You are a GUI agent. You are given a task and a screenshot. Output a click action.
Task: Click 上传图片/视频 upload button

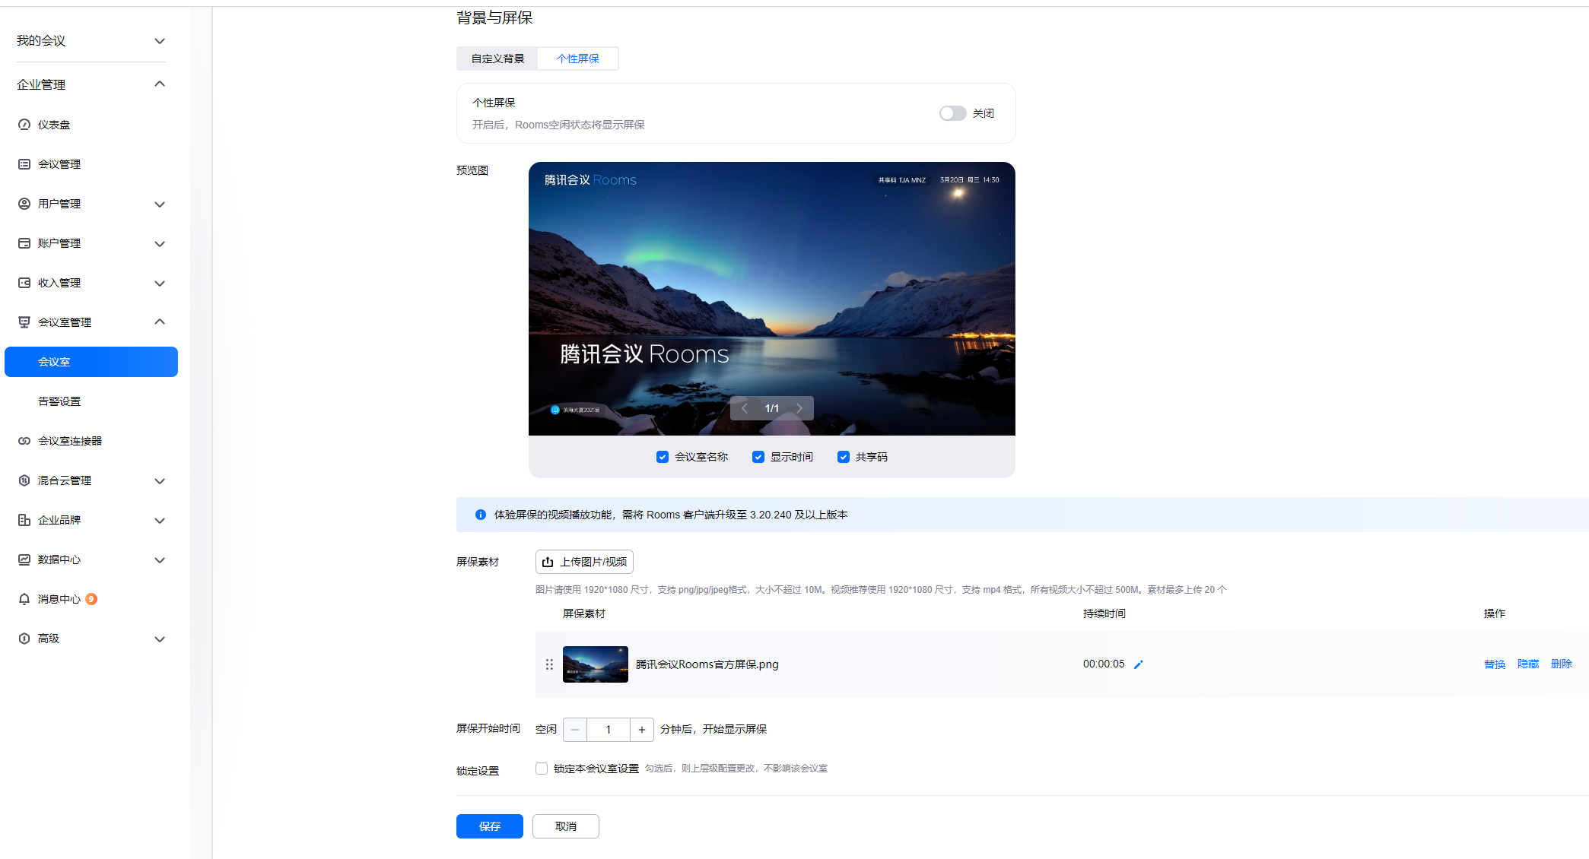(x=584, y=562)
